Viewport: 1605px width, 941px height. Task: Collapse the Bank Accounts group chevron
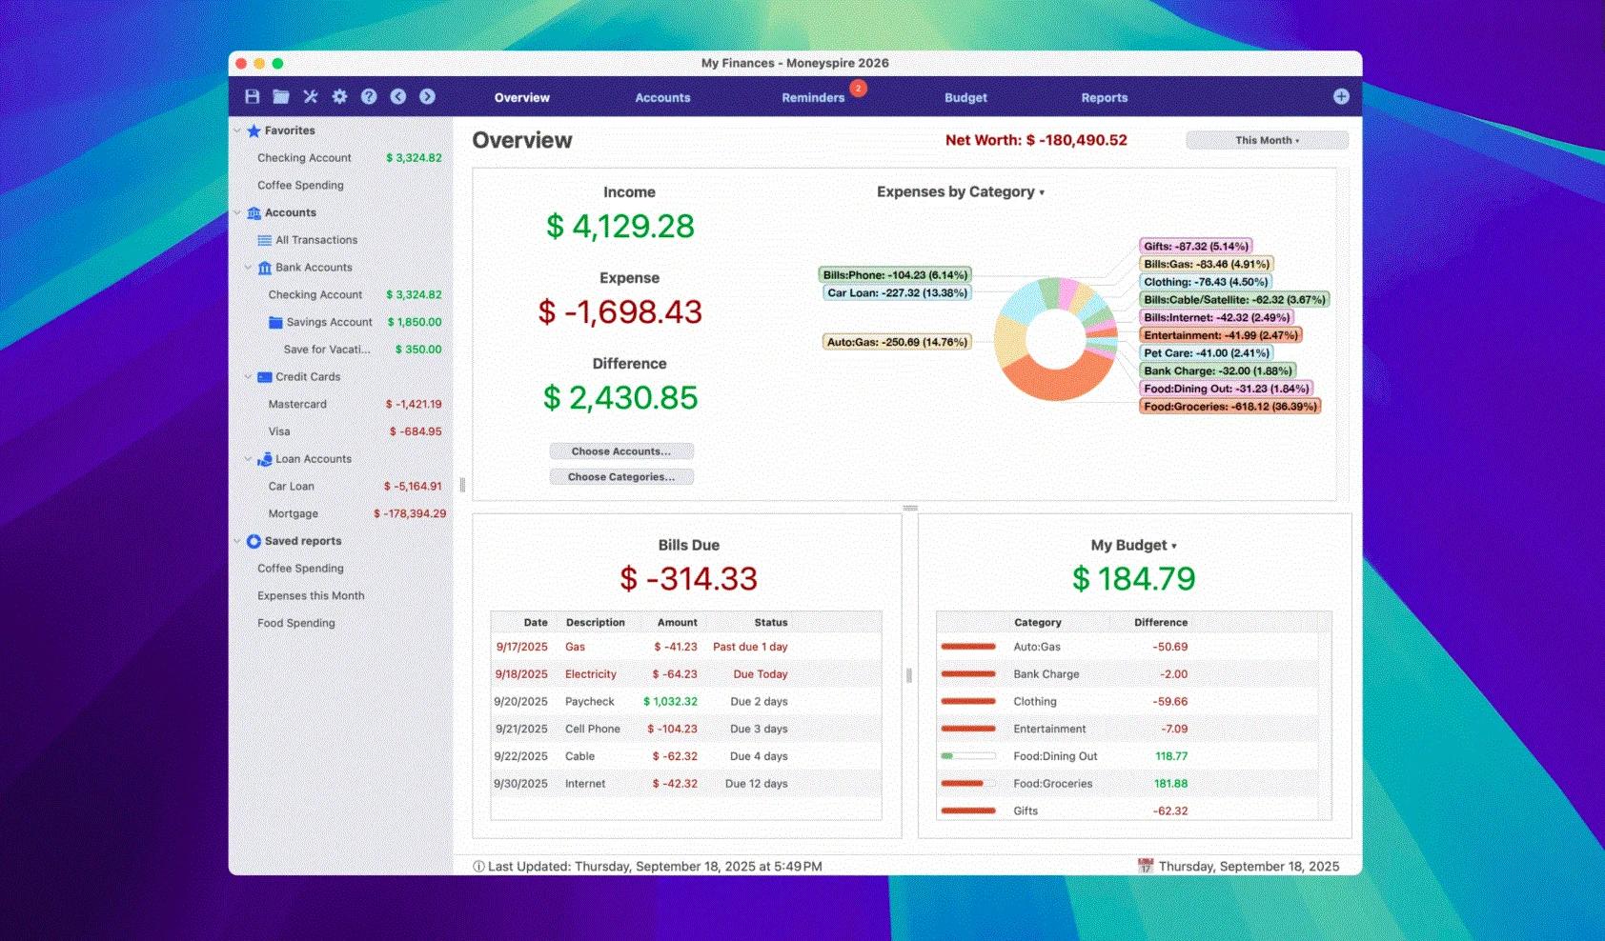point(248,268)
